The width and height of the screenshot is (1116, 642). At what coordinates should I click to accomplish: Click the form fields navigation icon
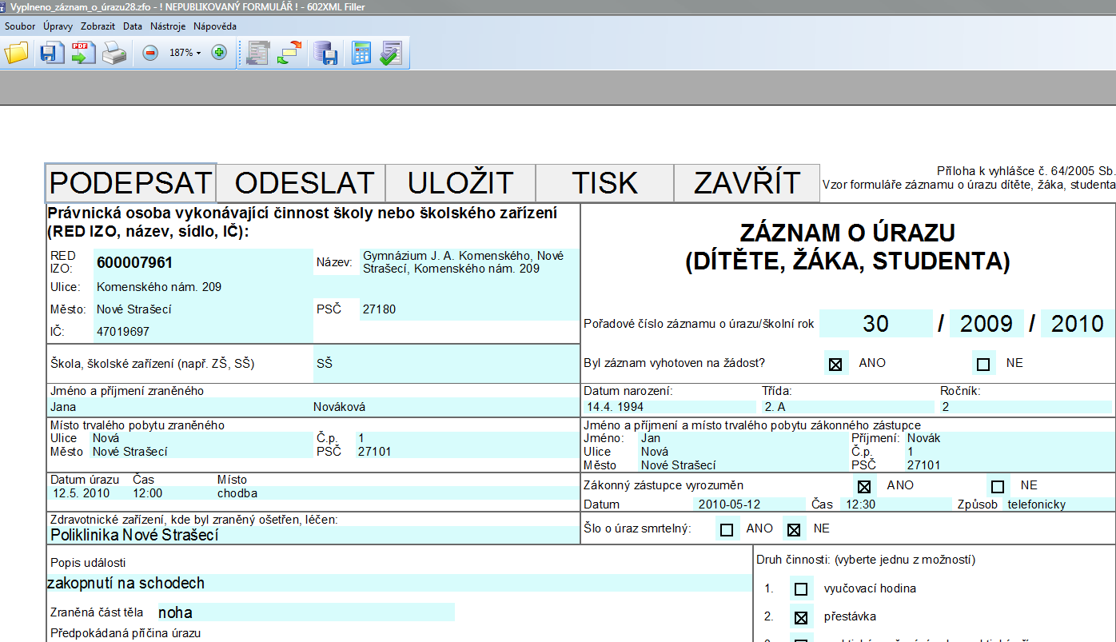pyautogui.click(x=259, y=53)
